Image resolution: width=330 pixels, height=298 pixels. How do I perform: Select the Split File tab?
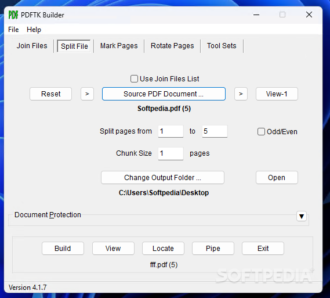74,46
